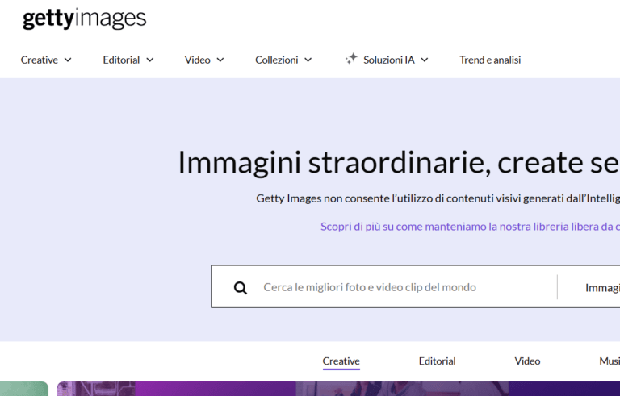Go to Trend e analisi page

point(490,60)
